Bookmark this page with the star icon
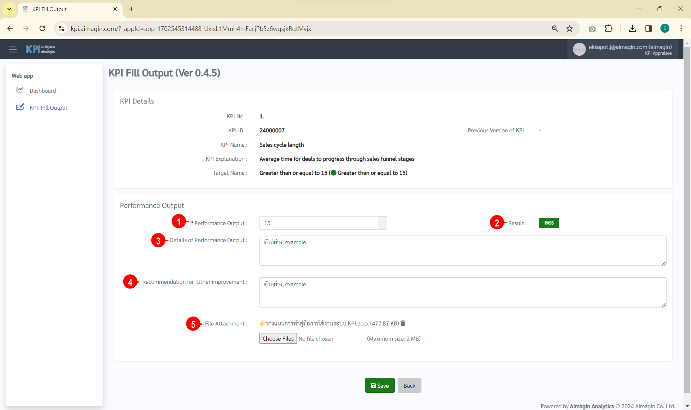 point(569,28)
